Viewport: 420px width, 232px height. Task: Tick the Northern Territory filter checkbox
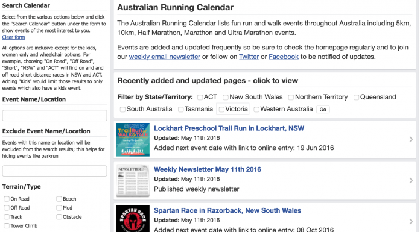[291, 98]
